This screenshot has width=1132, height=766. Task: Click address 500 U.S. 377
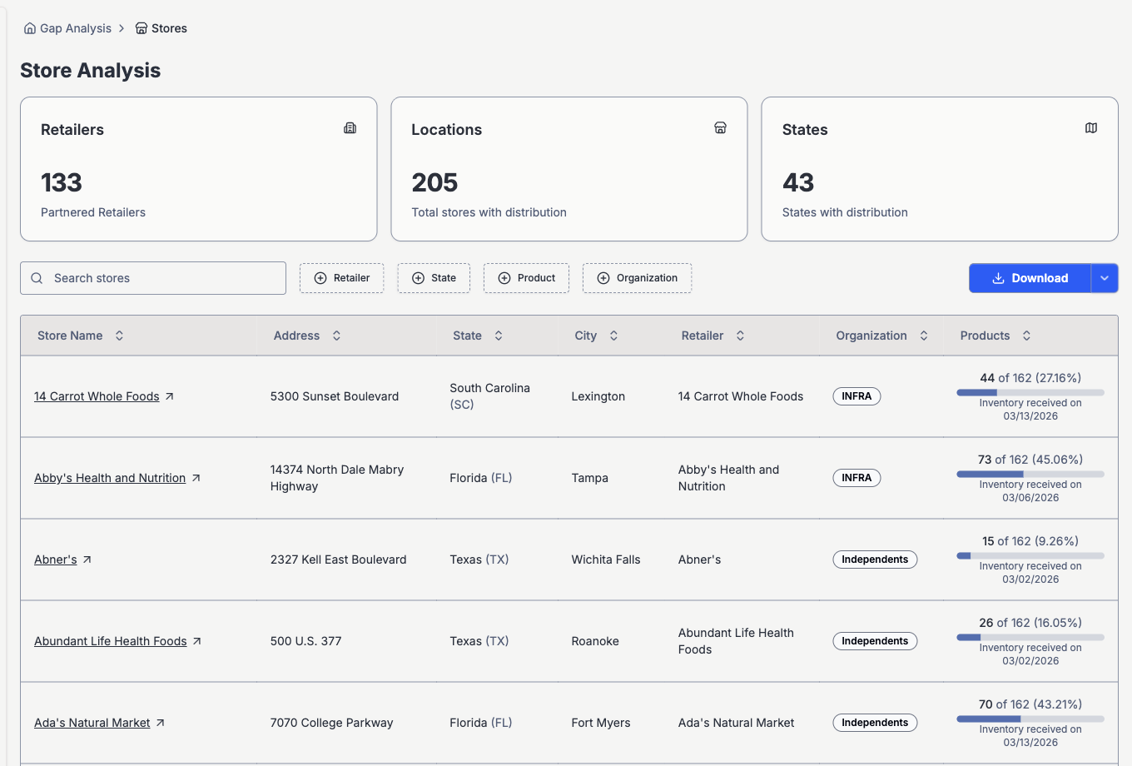coord(306,641)
